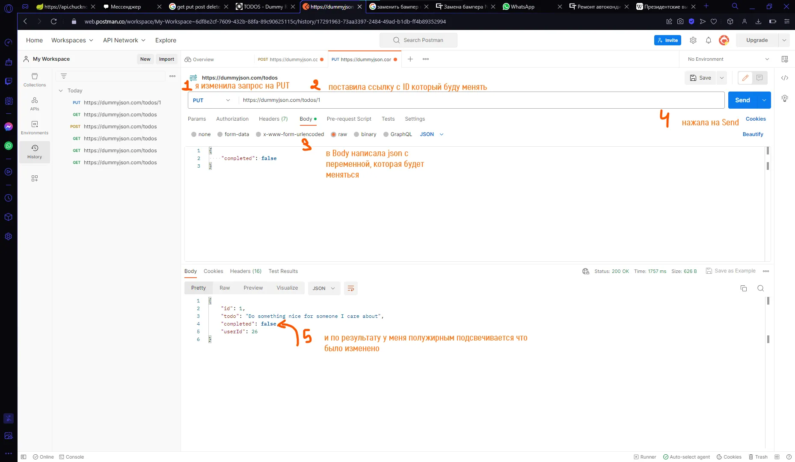
Task: Collapse the Today history group
Action: click(x=61, y=91)
